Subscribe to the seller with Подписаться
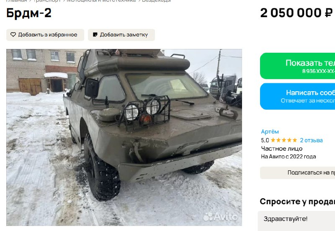The height and width of the screenshot is (231, 335). 297,173
